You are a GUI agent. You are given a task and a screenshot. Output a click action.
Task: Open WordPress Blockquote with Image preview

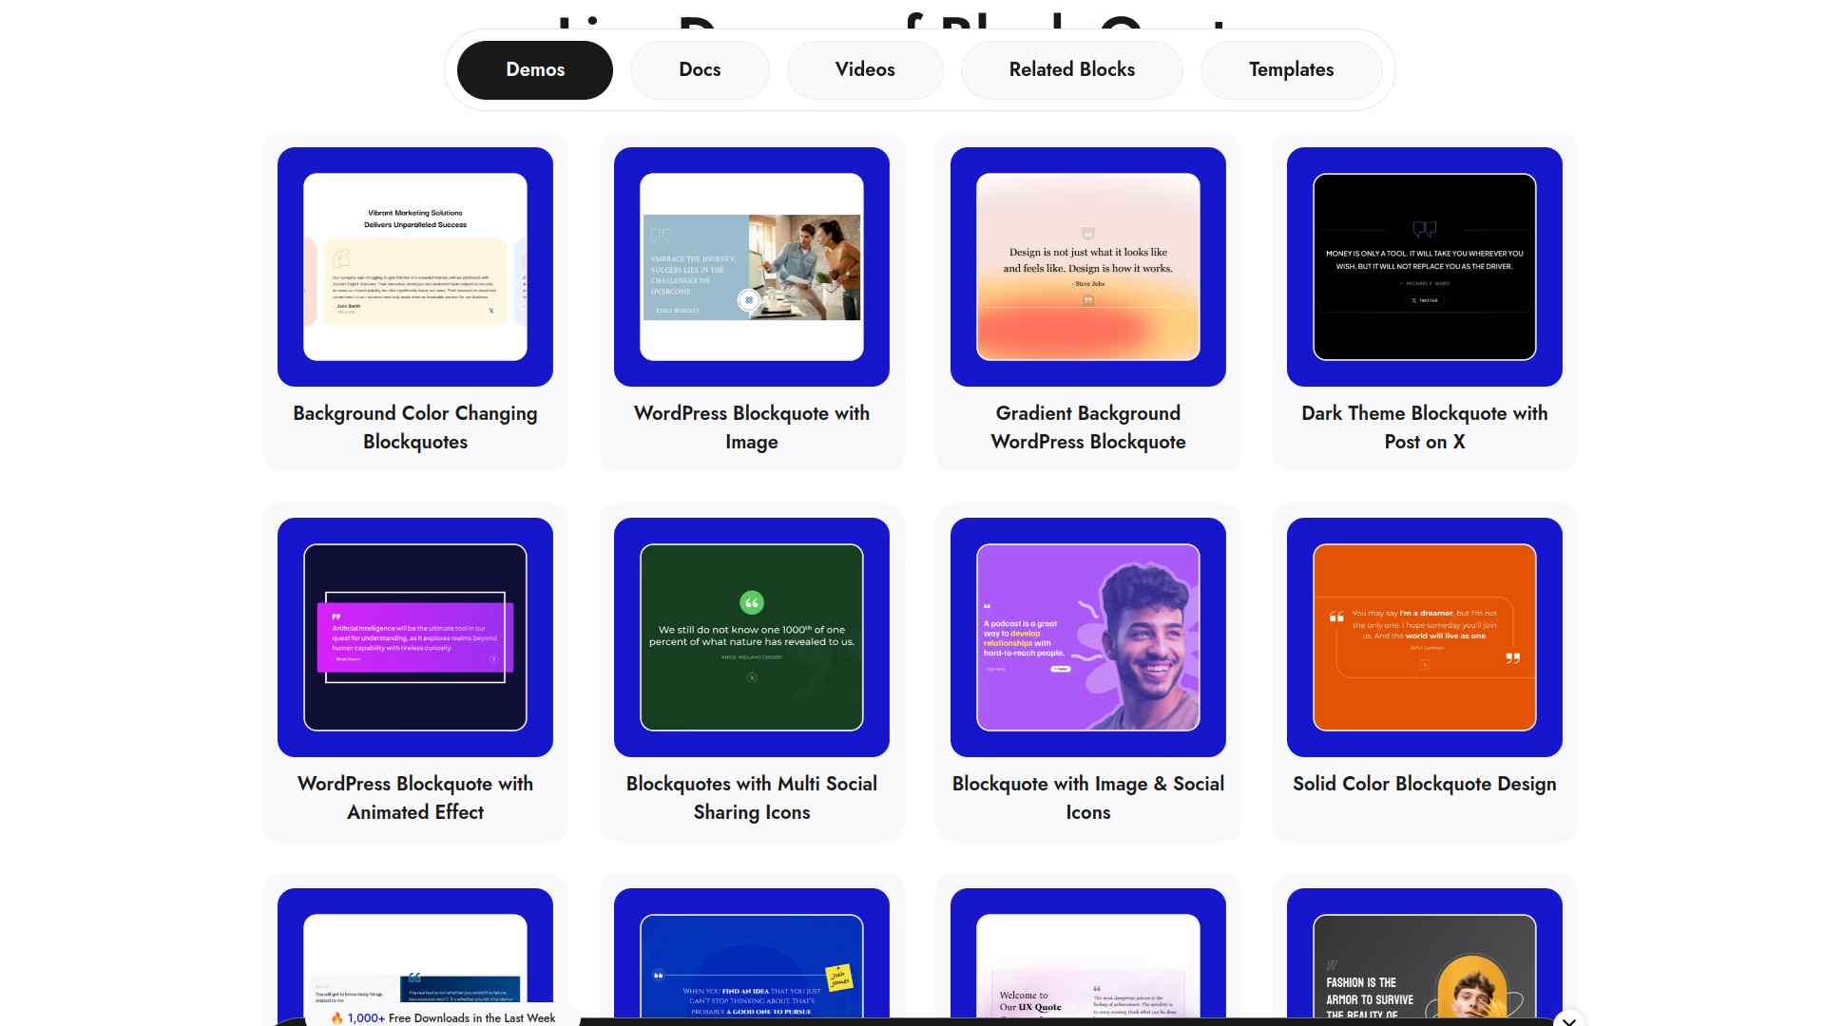pyautogui.click(x=752, y=267)
